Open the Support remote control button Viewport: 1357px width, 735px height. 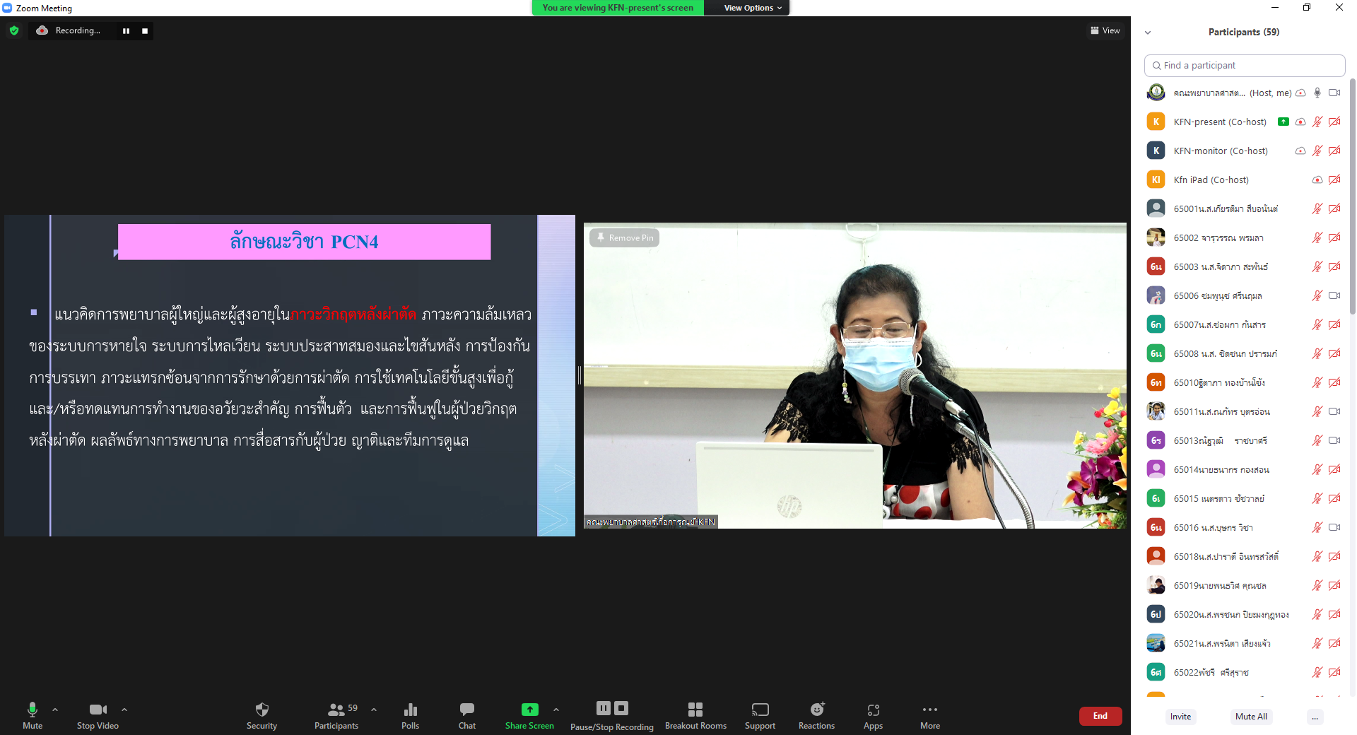(760, 715)
